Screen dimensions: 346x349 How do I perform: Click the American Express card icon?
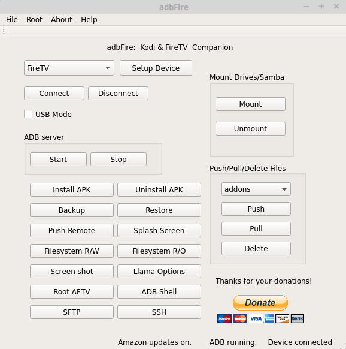[x=269, y=319]
